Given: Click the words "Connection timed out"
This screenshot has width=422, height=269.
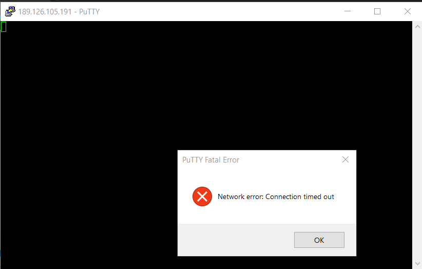Looking at the screenshot, I should pyautogui.click(x=299, y=197).
